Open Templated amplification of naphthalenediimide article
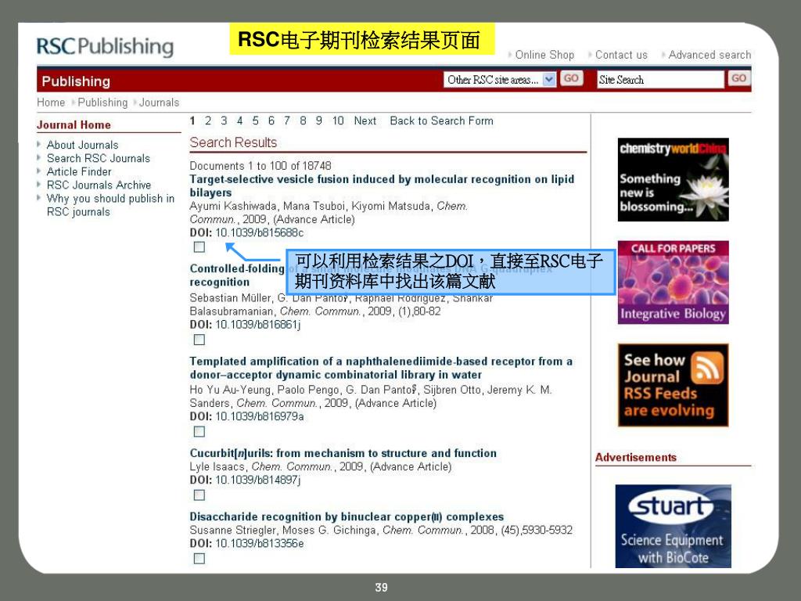Viewport: 801px width, 601px height. point(381,368)
